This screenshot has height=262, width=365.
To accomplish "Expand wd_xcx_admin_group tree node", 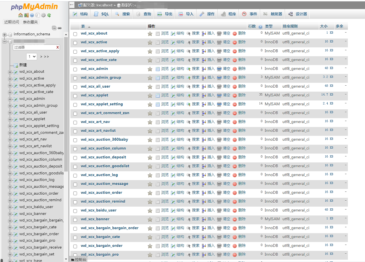I will tap(10, 106).
